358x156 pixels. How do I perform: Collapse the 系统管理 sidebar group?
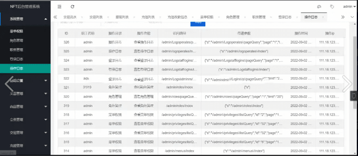click(25, 19)
